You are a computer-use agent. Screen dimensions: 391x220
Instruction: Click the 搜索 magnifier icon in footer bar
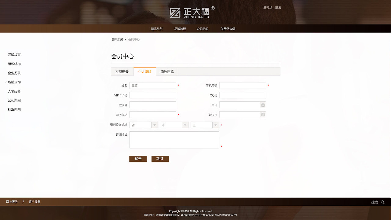click(383, 202)
